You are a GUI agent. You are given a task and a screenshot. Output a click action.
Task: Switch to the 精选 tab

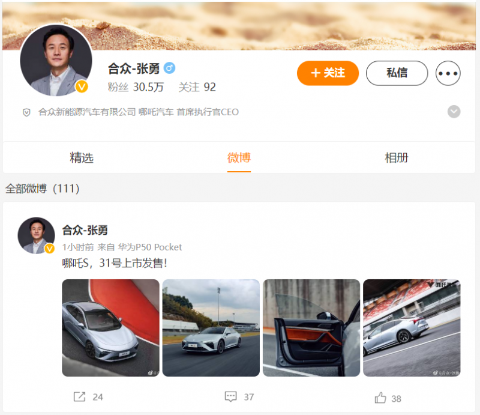coord(82,158)
